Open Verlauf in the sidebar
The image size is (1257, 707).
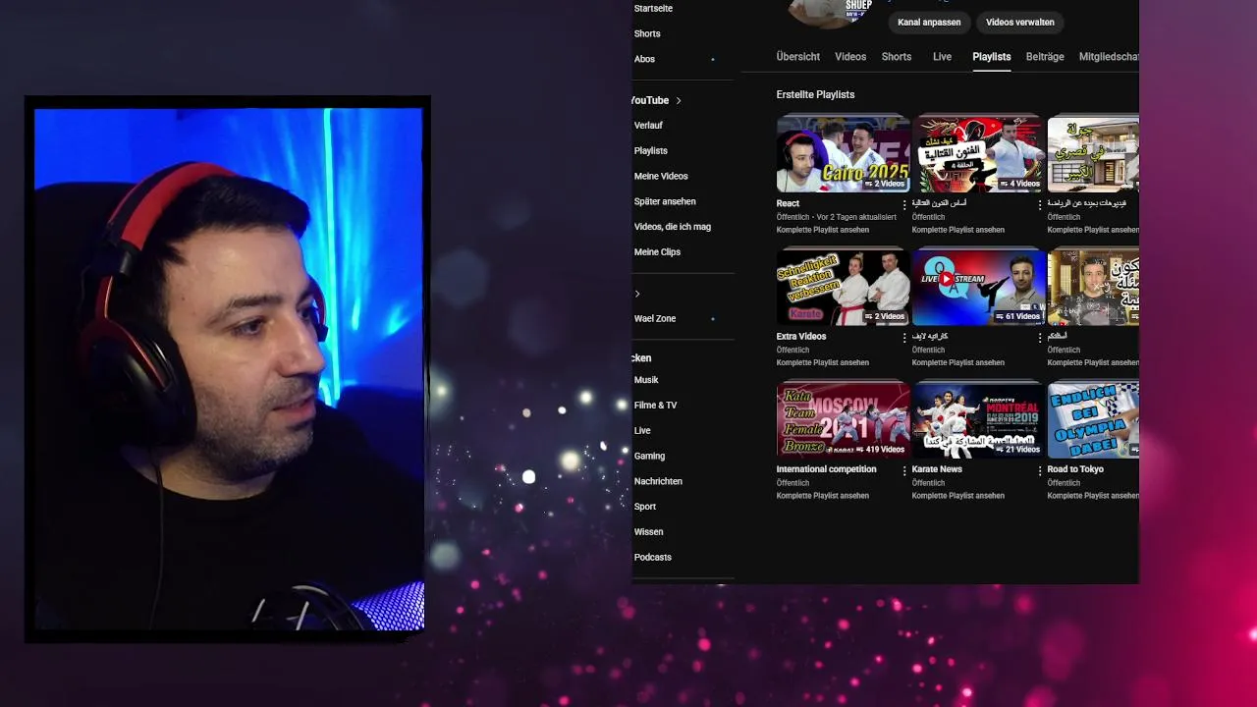[648, 126]
